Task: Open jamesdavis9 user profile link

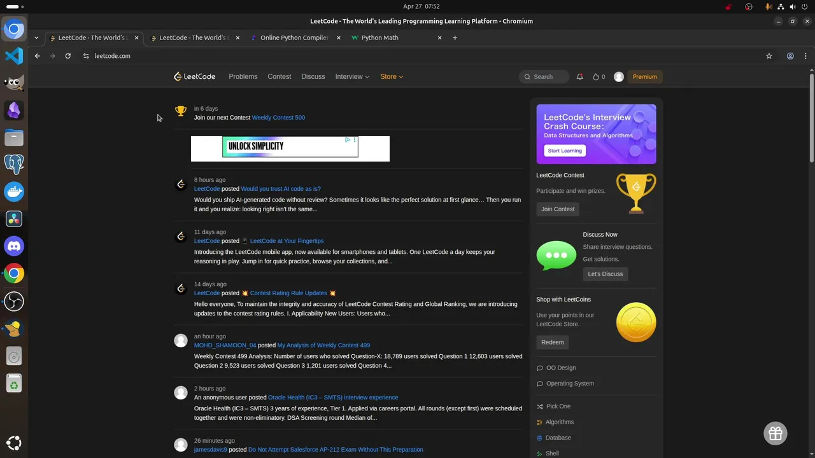Action: click(x=210, y=450)
